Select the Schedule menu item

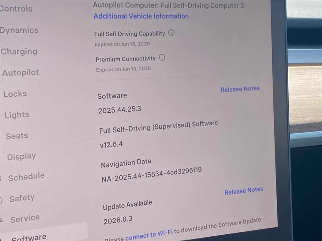point(26,177)
